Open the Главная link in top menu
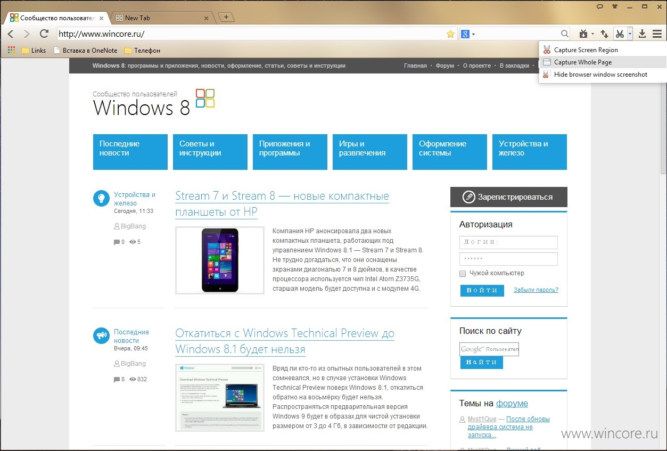Image resolution: width=667 pixels, height=451 pixels. 415,66
